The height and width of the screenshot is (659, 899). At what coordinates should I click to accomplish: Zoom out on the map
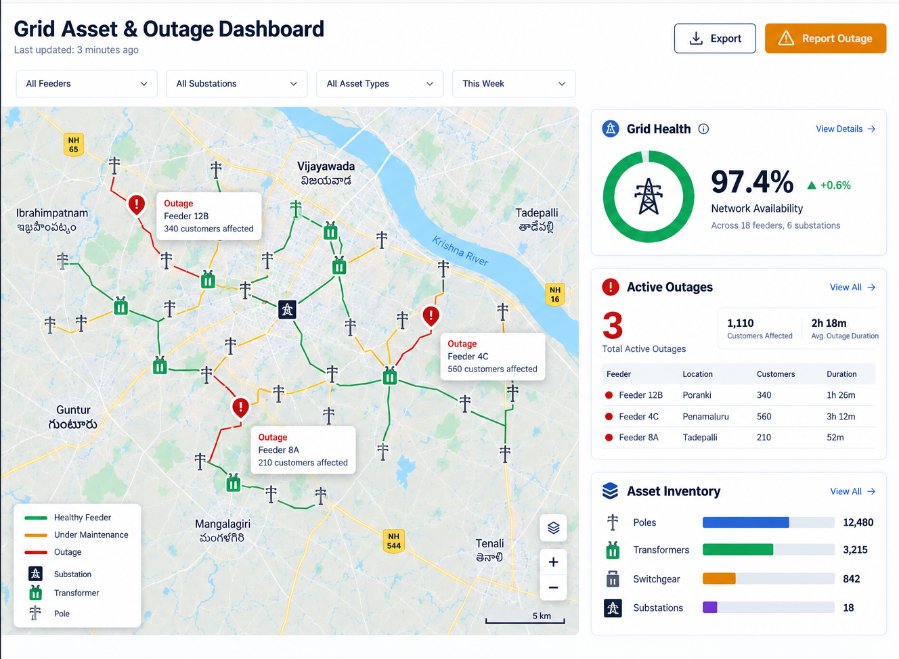(553, 587)
